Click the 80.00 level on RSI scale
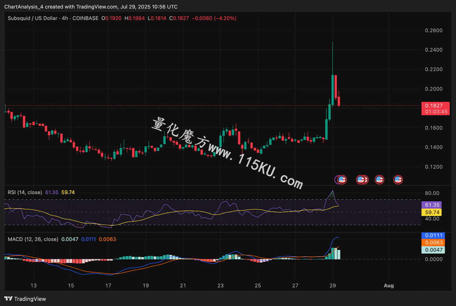456x306 pixels. point(432,193)
